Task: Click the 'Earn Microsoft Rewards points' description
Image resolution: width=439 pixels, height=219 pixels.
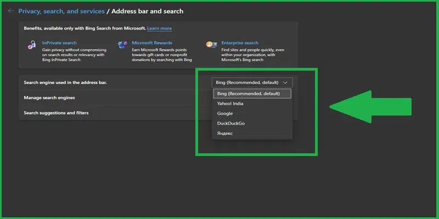Action: (x=162, y=55)
